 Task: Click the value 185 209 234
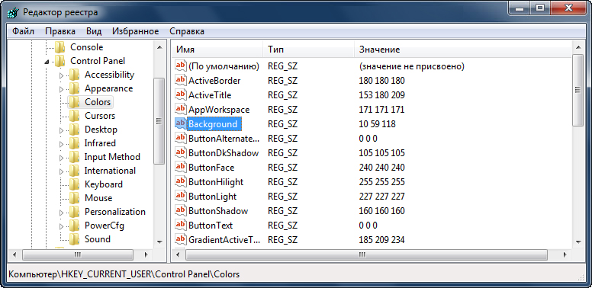(x=381, y=239)
